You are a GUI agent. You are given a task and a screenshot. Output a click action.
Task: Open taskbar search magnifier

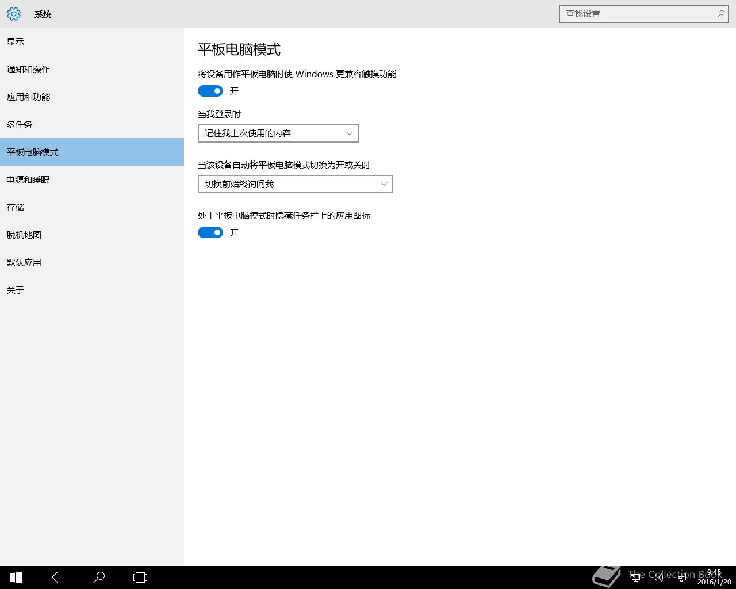(99, 577)
